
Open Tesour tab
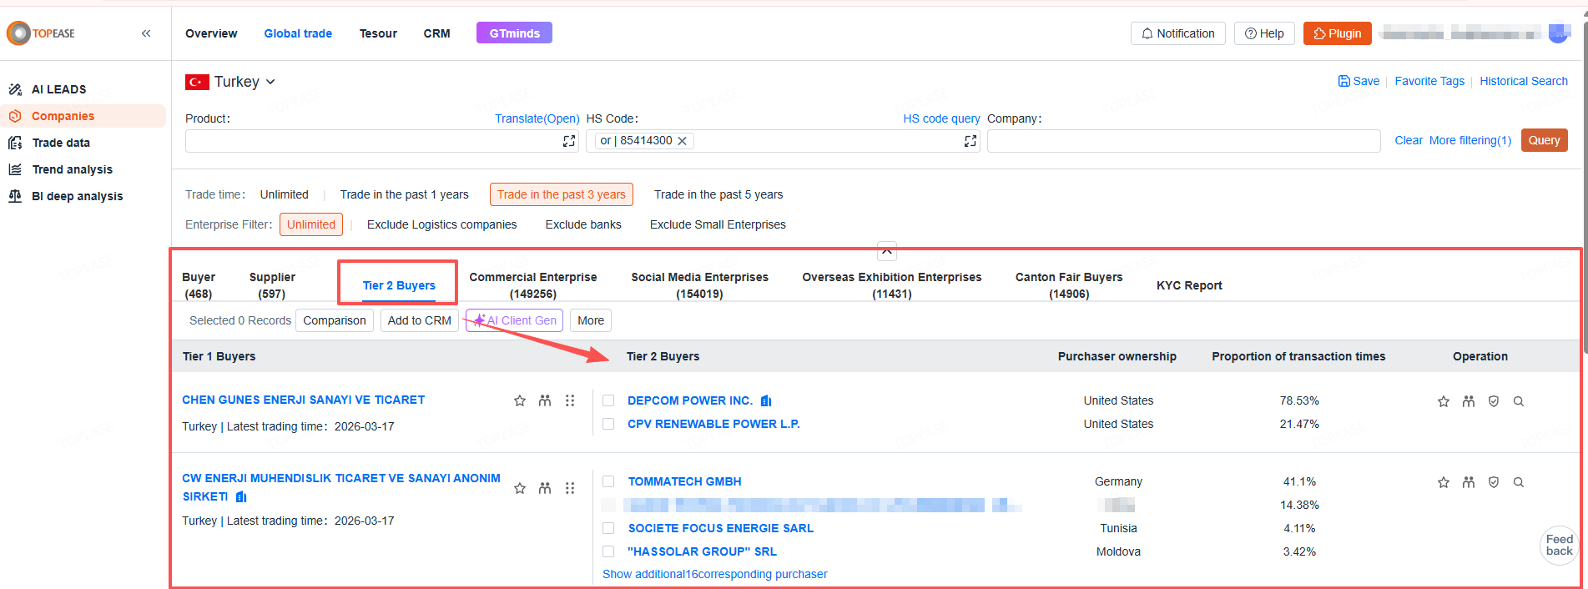[x=378, y=33]
